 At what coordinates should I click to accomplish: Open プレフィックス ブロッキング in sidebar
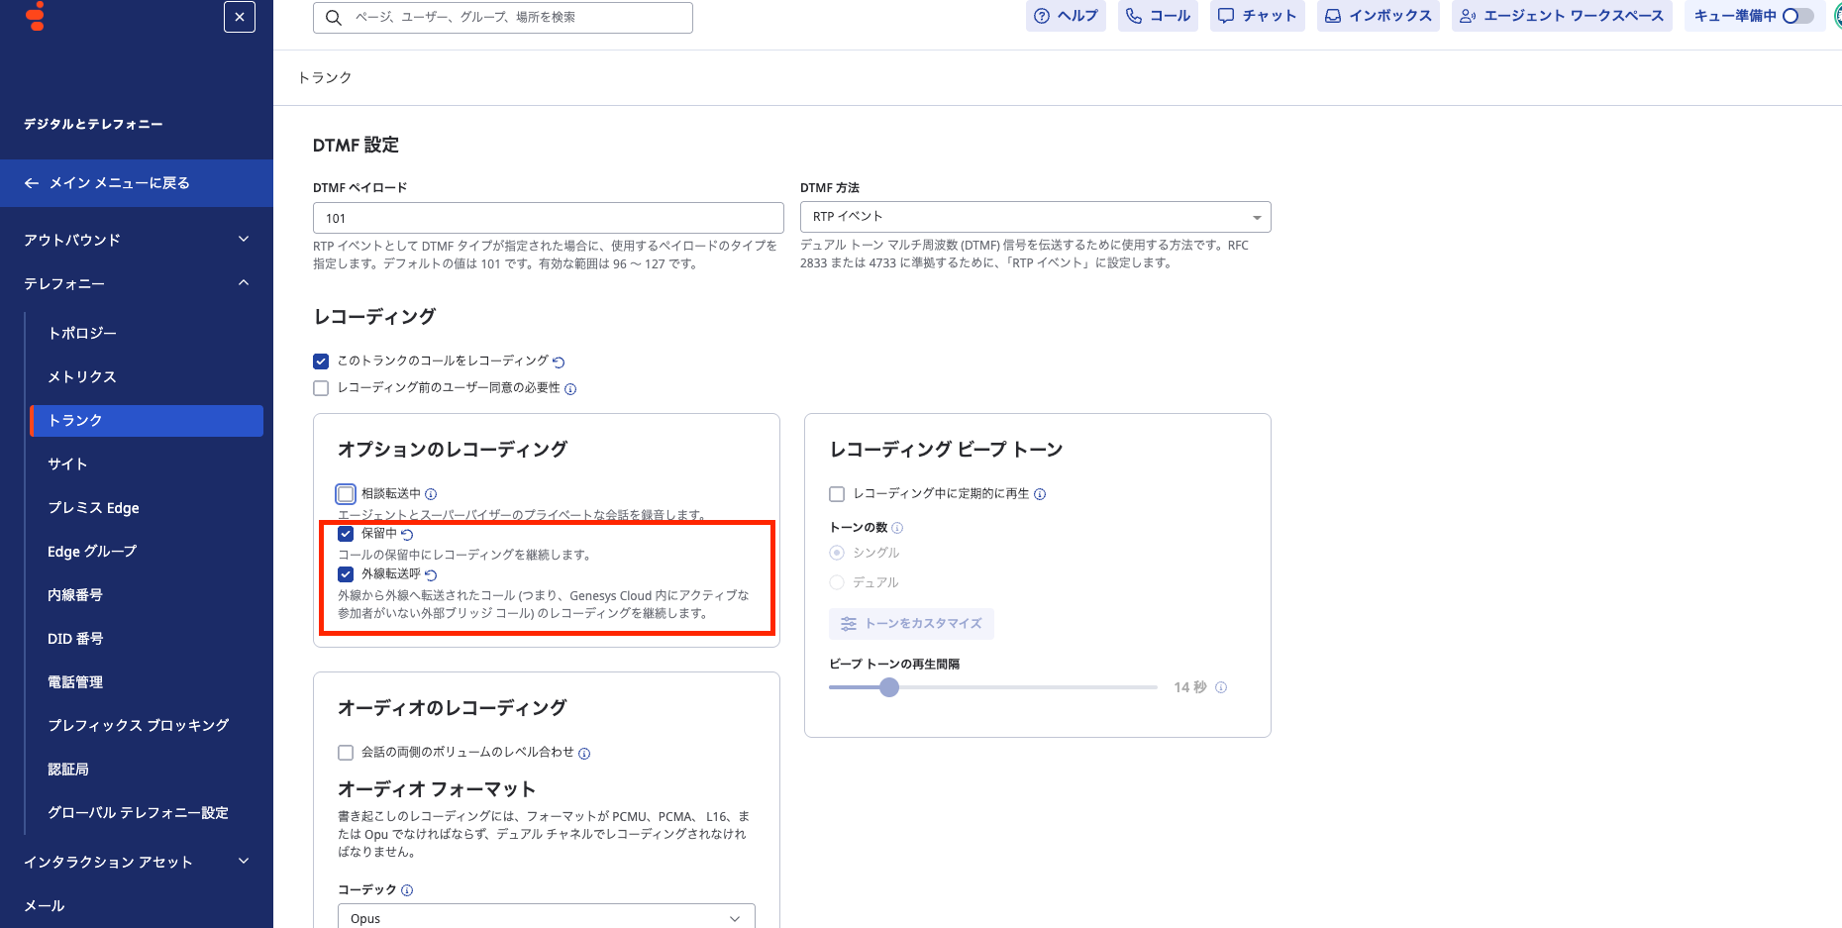(139, 725)
